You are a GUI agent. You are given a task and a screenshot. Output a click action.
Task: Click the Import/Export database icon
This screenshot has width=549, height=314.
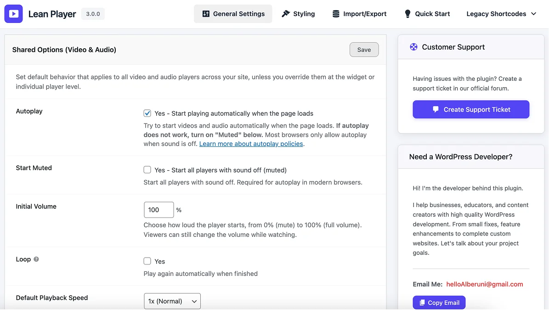(x=336, y=14)
